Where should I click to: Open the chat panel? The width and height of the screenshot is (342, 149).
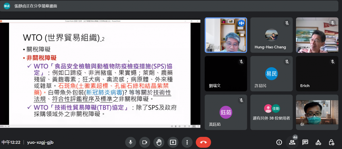click(305, 142)
